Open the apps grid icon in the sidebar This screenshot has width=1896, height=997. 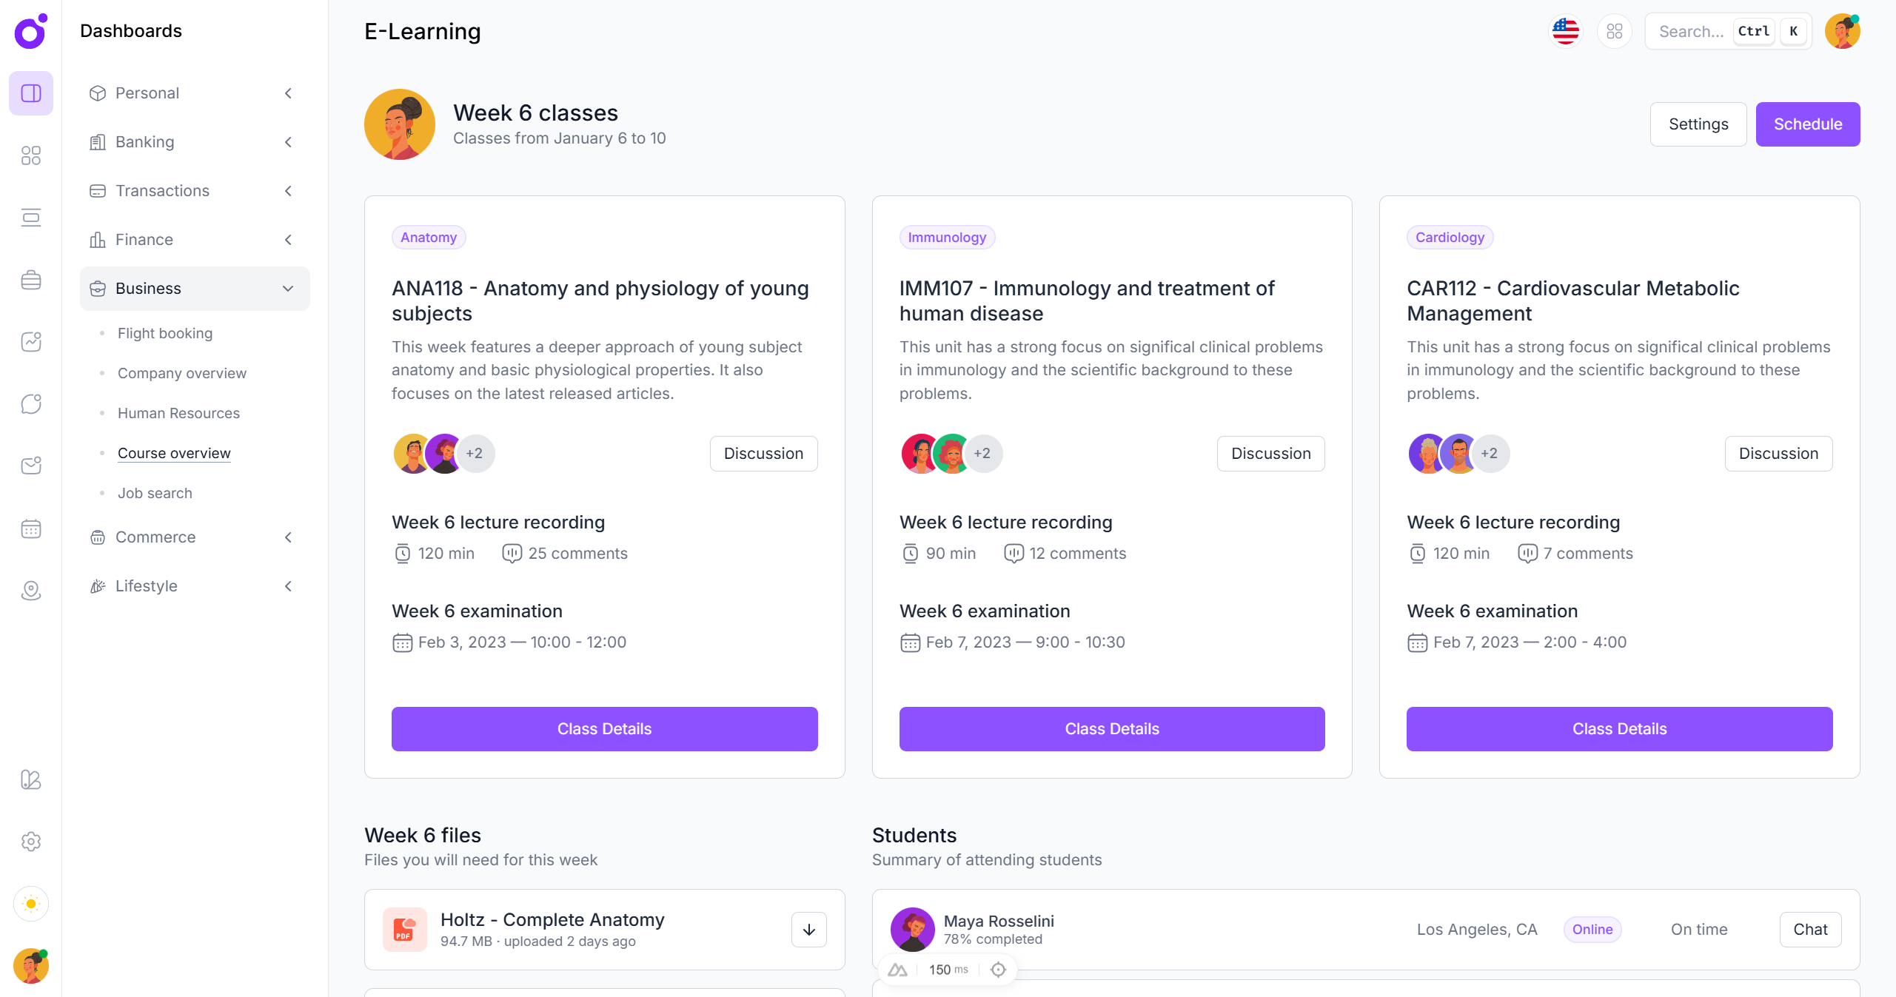pos(30,155)
